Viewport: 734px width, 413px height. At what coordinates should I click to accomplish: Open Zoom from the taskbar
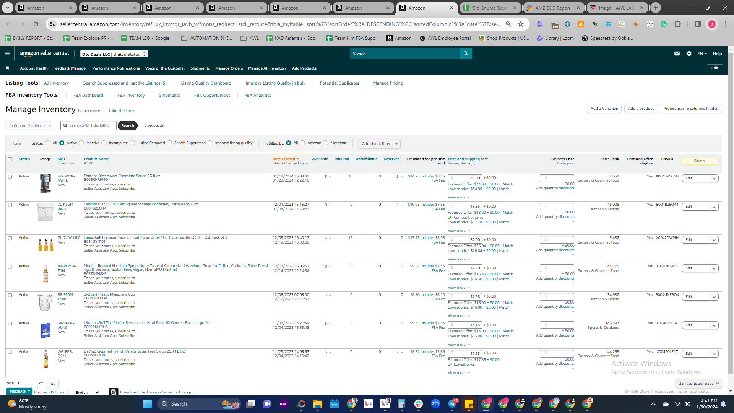tap(435, 404)
